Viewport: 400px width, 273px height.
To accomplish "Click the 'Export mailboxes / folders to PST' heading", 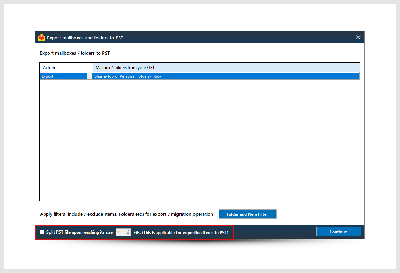I will point(75,53).
